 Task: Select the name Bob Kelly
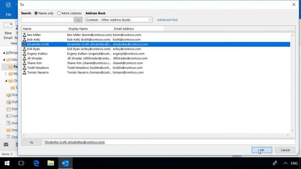(x=33, y=39)
